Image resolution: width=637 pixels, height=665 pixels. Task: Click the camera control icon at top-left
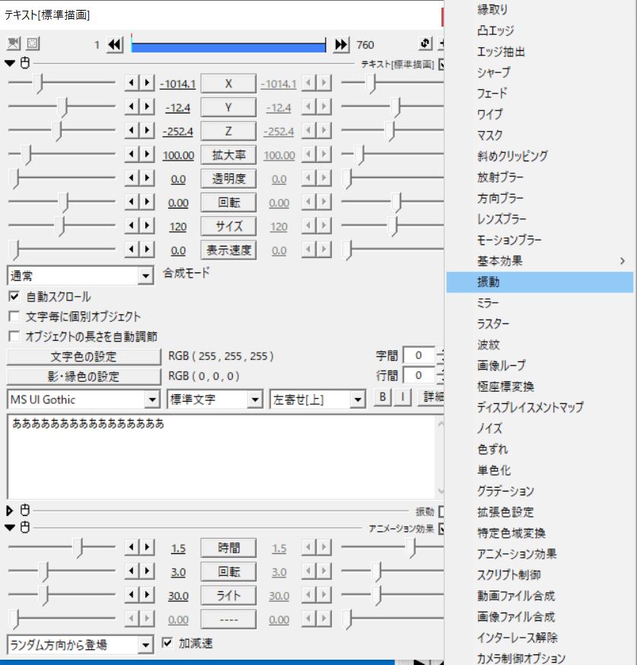14,43
